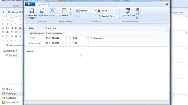Click the copy icon under scissors
Viewport: 188px width, 105px height.
point(71,13)
